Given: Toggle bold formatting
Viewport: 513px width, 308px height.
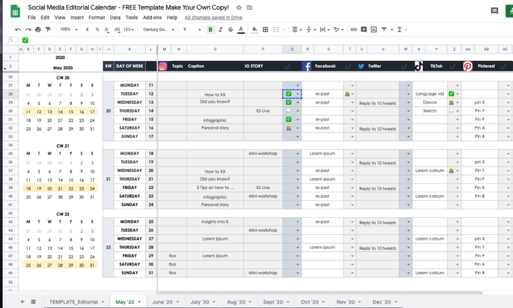Looking at the screenshot, I should point(210,30).
